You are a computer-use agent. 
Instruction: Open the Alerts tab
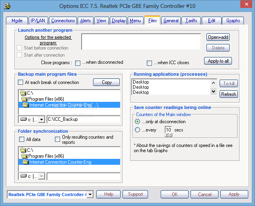tap(86, 21)
